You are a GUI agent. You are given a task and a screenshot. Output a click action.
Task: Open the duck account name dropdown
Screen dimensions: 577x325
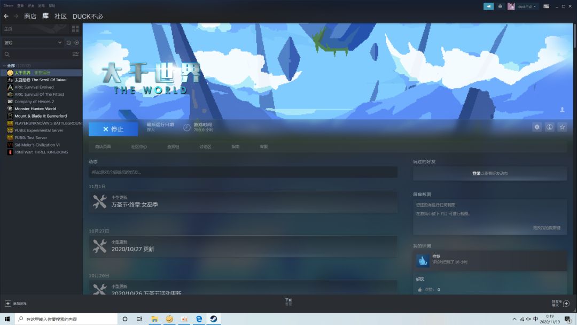click(x=527, y=6)
